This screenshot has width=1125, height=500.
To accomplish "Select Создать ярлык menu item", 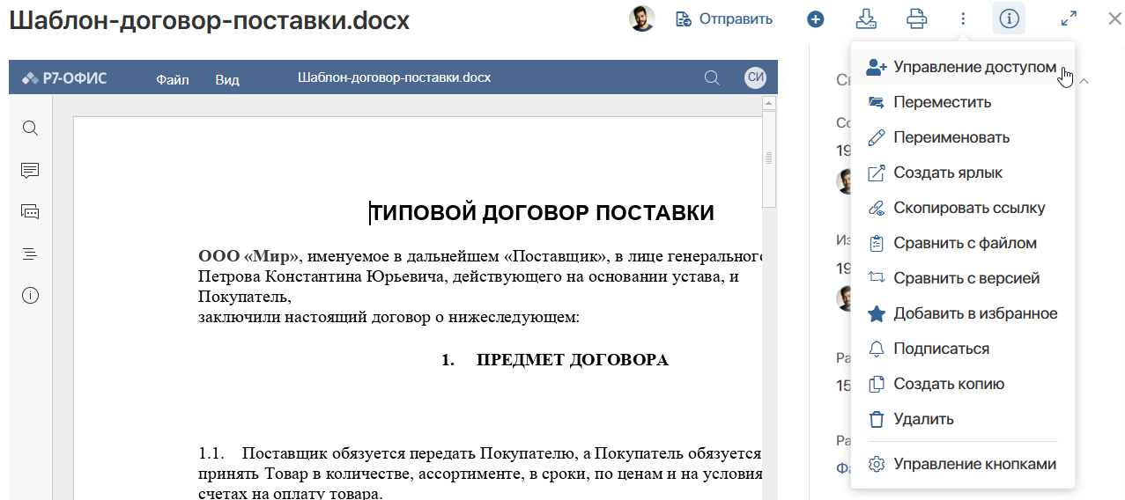I will click(x=963, y=173).
